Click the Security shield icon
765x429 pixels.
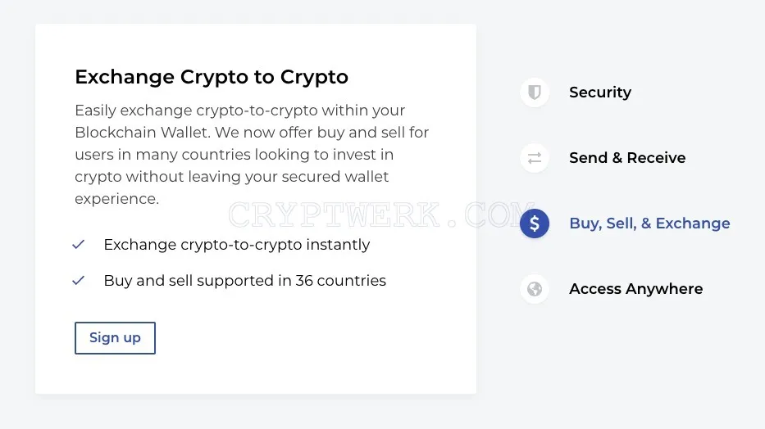pyautogui.click(x=535, y=92)
